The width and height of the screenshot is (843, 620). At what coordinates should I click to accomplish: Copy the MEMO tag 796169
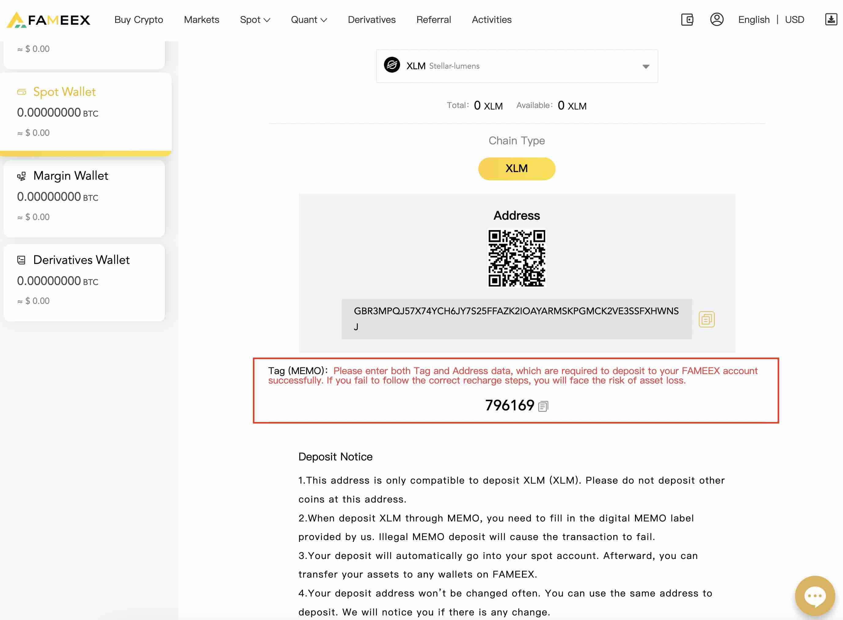(x=543, y=406)
